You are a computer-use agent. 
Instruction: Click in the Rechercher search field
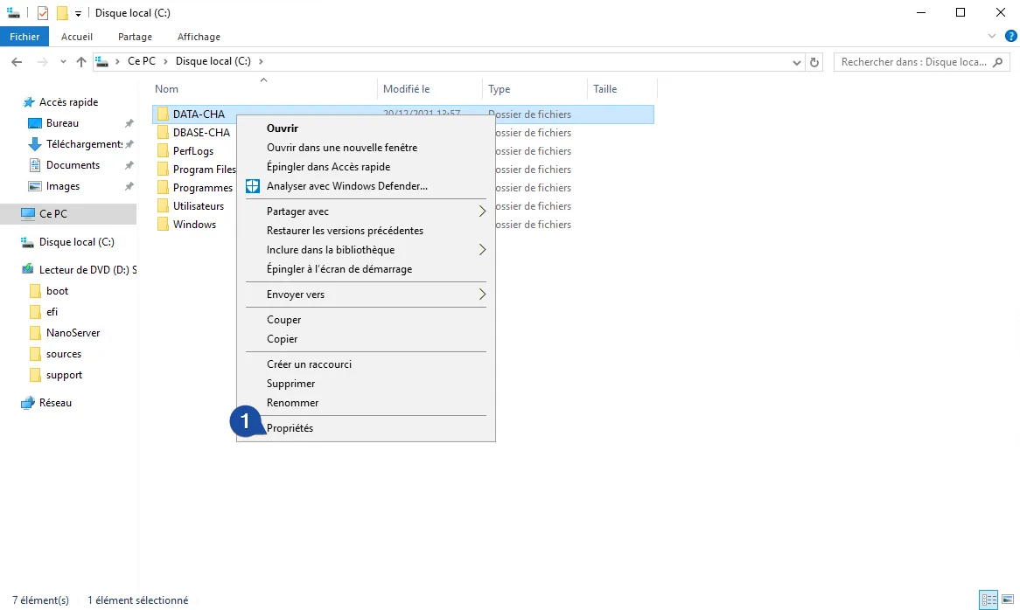tap(910, 62)
